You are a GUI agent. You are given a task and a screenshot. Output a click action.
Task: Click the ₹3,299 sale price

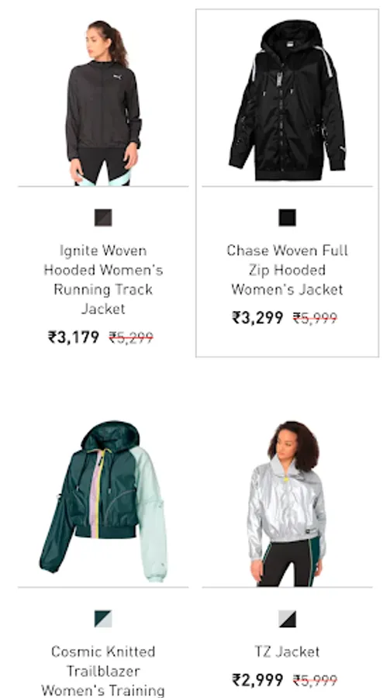pyautogui.click(x=257, y=318)
